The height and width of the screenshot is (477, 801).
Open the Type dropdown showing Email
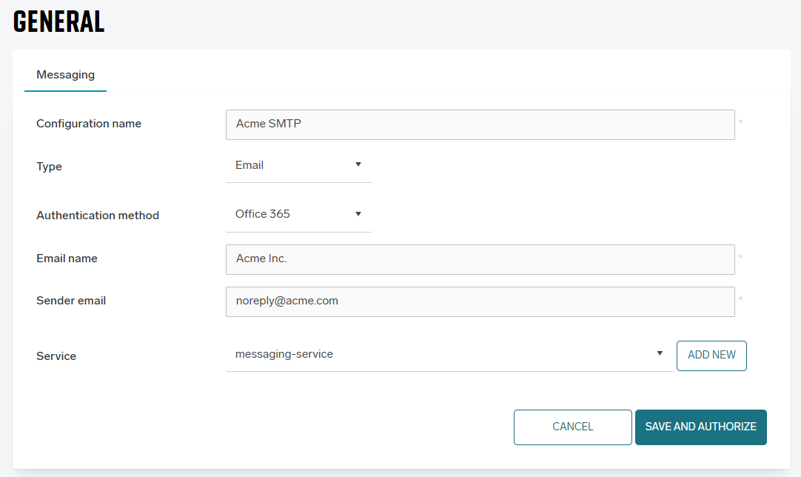tap(298, 165)
